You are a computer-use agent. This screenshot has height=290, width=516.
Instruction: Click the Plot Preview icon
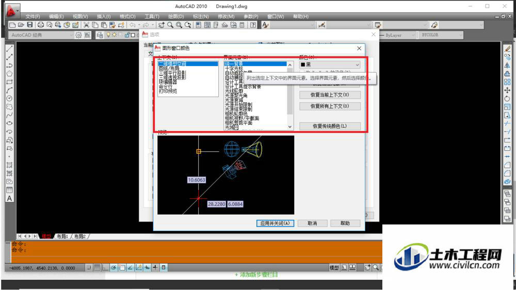click(50, 25)
